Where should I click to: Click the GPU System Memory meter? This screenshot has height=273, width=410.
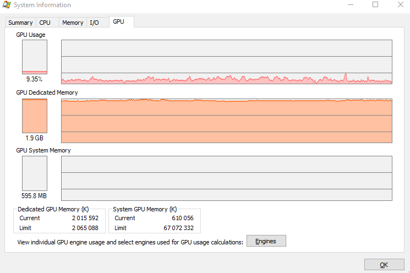click(x=35, y=173)
